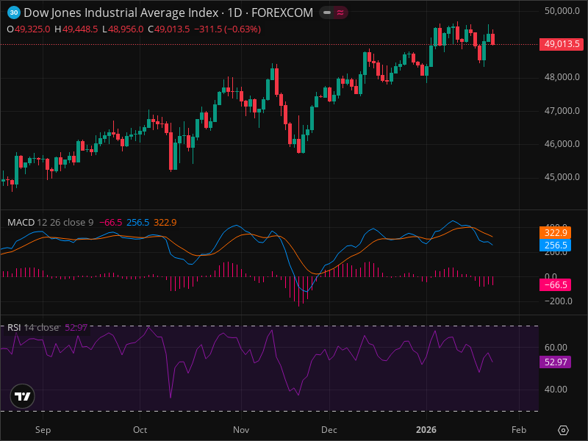Screen dimensions: 588x441
Task: Click the gray dash market status indicator
Action: 327,12
